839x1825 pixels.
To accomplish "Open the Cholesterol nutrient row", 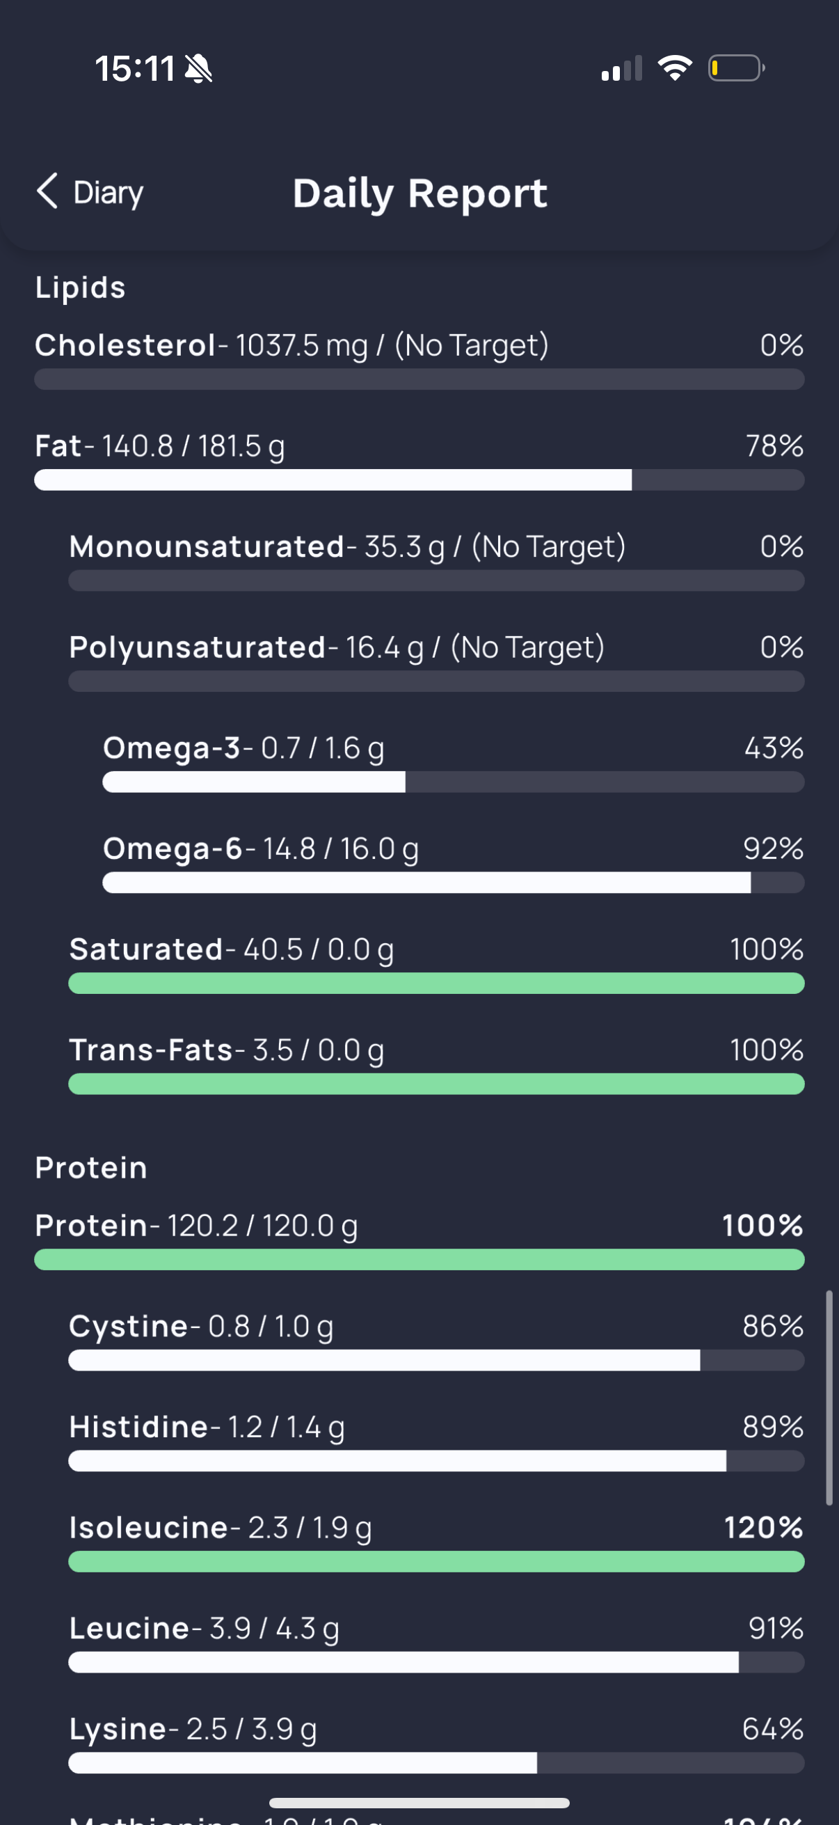I will point(419,359).
